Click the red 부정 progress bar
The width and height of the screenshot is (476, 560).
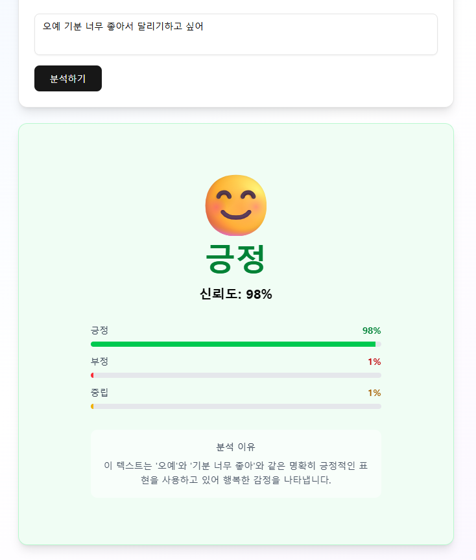(x=236, y=375)
